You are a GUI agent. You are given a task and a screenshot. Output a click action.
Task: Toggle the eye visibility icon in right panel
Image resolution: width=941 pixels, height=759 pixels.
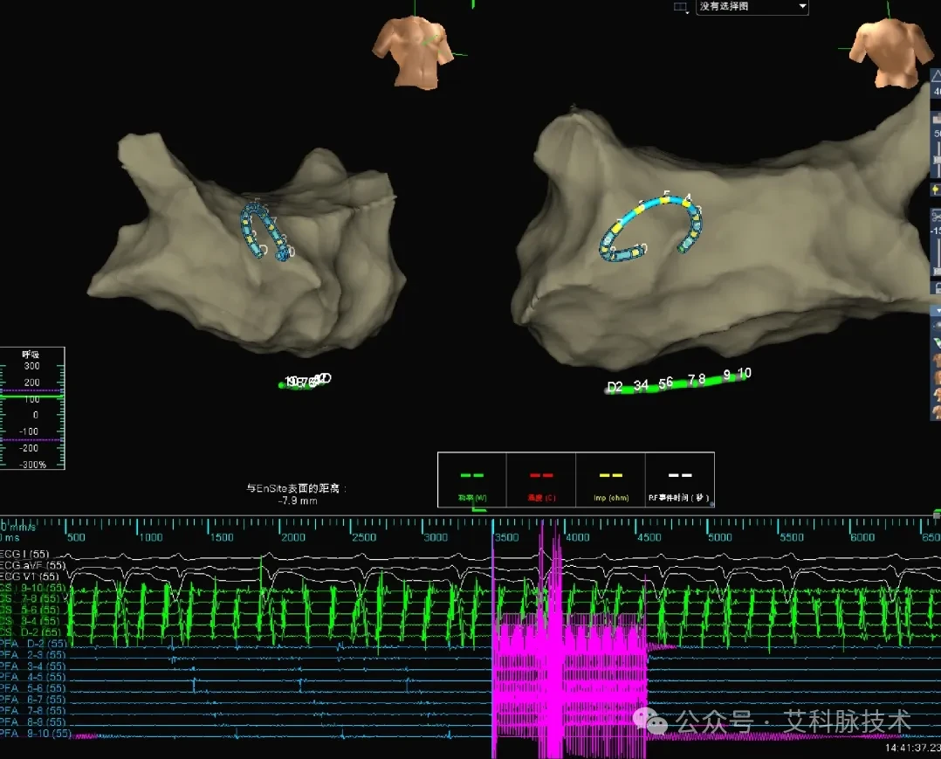[x=937, y=326]
